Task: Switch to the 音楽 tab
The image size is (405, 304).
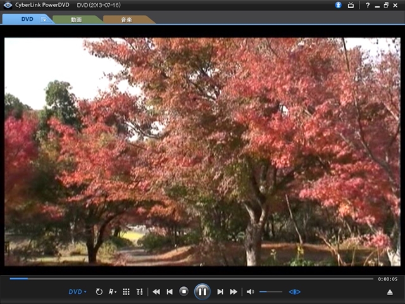Action: [x=127, y=20]
